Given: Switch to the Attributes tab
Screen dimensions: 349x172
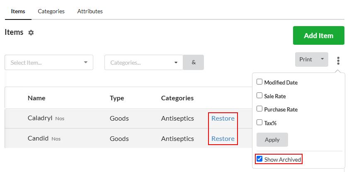Looking at the screenshot, I should (x=90, y=11).
